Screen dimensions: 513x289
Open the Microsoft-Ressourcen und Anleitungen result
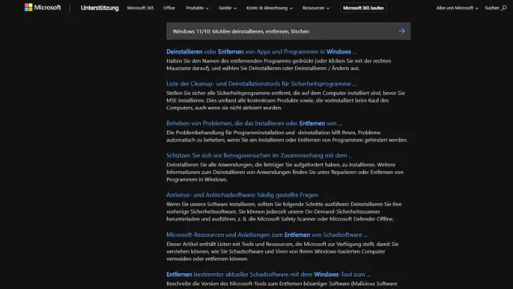267,235
